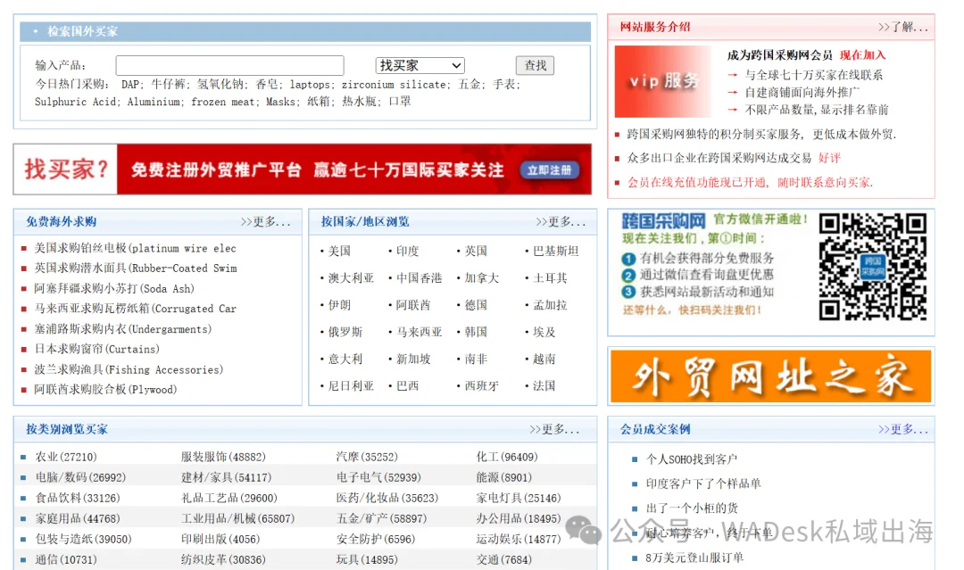Open the 找买家 free registration banner
Viewport: 964px width, 570px height.
303,169
